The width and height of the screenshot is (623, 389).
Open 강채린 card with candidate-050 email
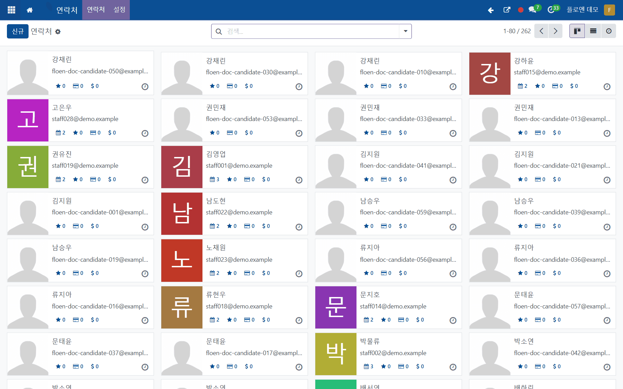click(x=80, y=73)
